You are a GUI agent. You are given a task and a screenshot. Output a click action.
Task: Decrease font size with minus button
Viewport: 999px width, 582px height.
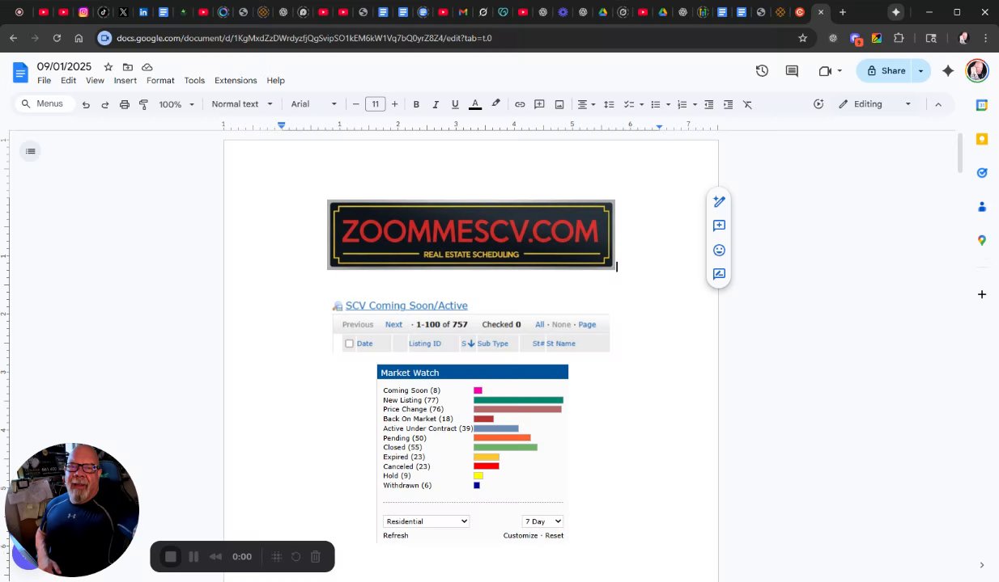(x=355, y=104)
